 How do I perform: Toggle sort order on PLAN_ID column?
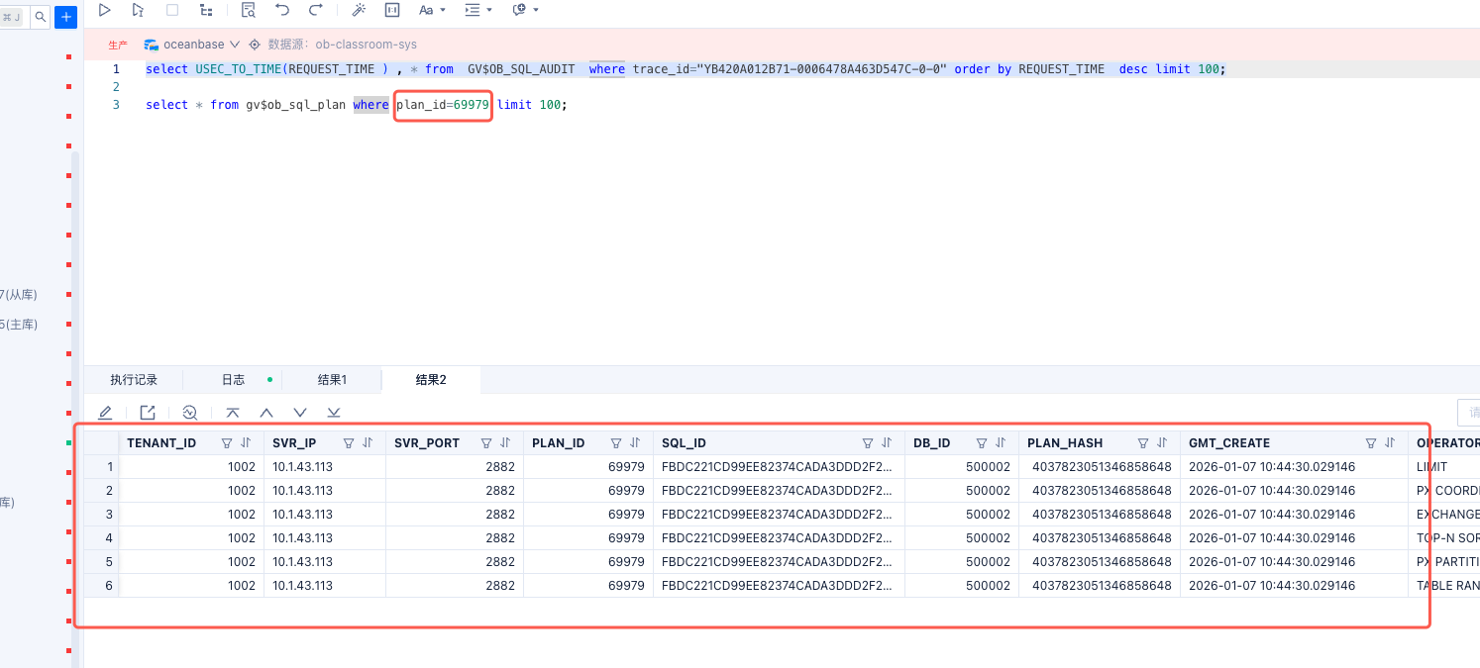click(635, 443)
